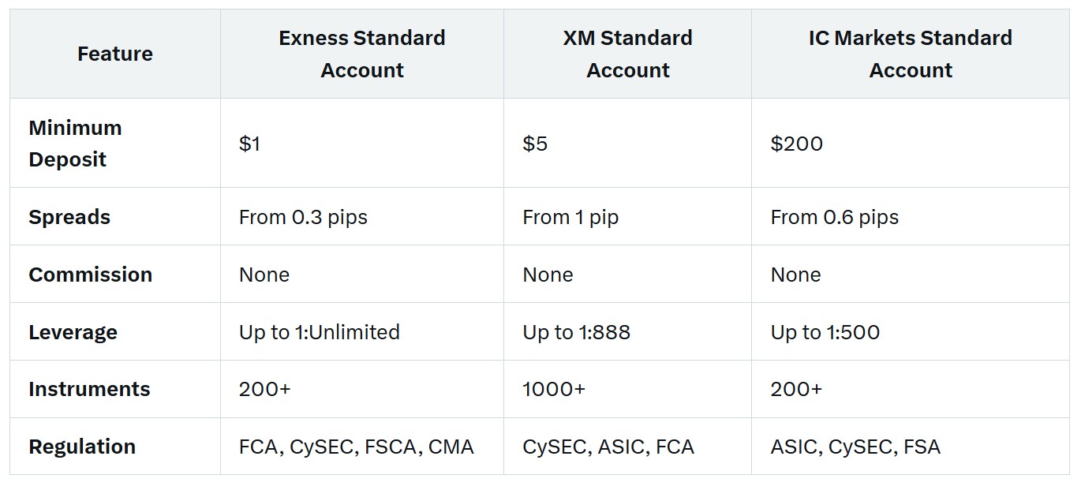Viewport: 1081px width, 486px height.
Task: Select the 1000+ instruments cell
Action: pyautogui.click(x=554, y=389)
